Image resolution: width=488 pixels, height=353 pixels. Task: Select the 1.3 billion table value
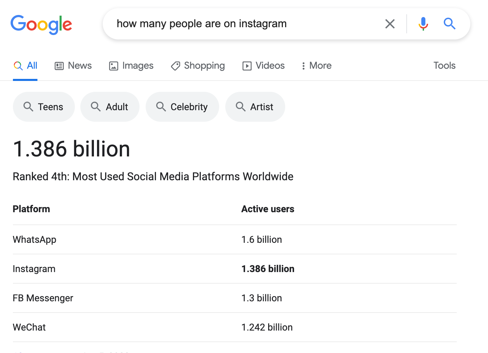[x=262, y=298]
